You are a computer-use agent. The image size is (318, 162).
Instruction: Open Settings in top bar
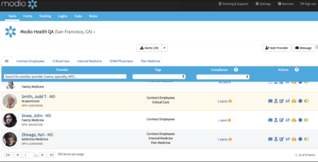(263, 4)
